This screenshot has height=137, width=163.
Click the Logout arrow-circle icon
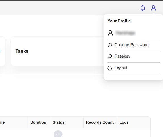(110, 68)
